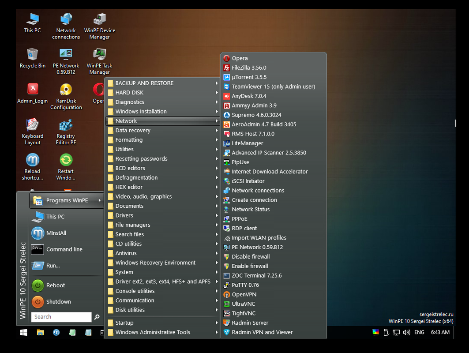Open RamDisk Configuration desktop icon

pyautogui.click(x=66, y=97)
